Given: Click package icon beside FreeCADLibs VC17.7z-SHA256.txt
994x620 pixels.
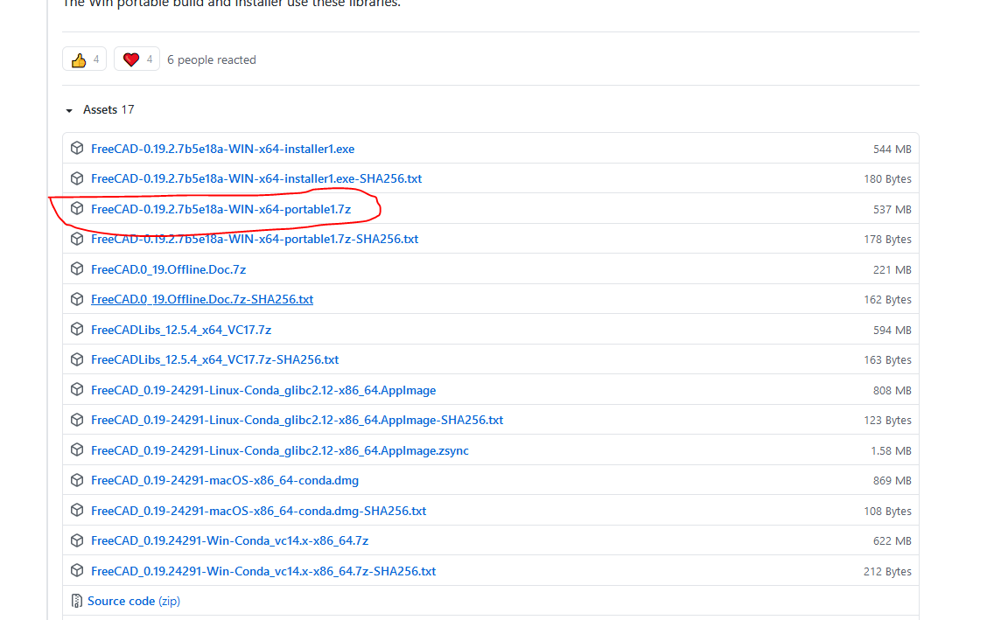Looking at the screenshot, I should [77, 359].
